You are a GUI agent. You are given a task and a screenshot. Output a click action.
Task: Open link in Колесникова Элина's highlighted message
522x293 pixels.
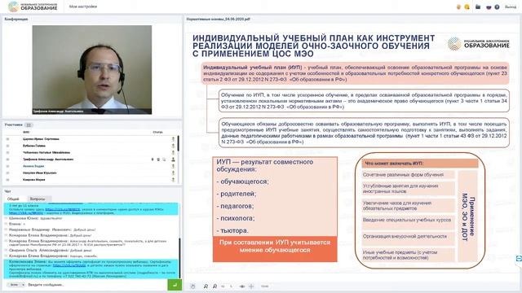click(x=69, y=265)
